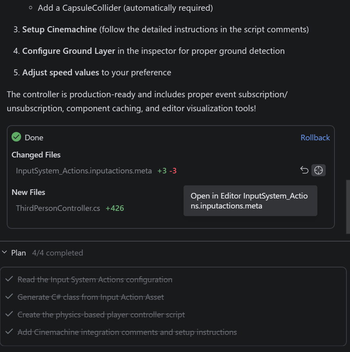
Task: Click the green Done checkmark icon
Action: pyautogui.click(x=16, y=137)
